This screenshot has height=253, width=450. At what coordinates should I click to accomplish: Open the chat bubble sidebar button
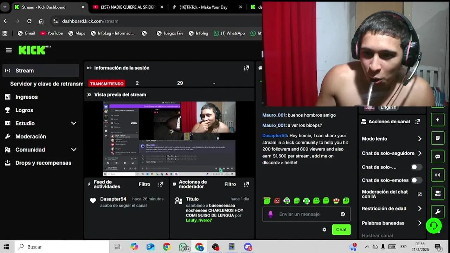pyautogui.click(x=438, y=156)
